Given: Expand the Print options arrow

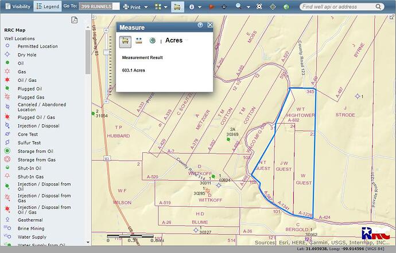Looking at the screenshot, I should point(146,7).
